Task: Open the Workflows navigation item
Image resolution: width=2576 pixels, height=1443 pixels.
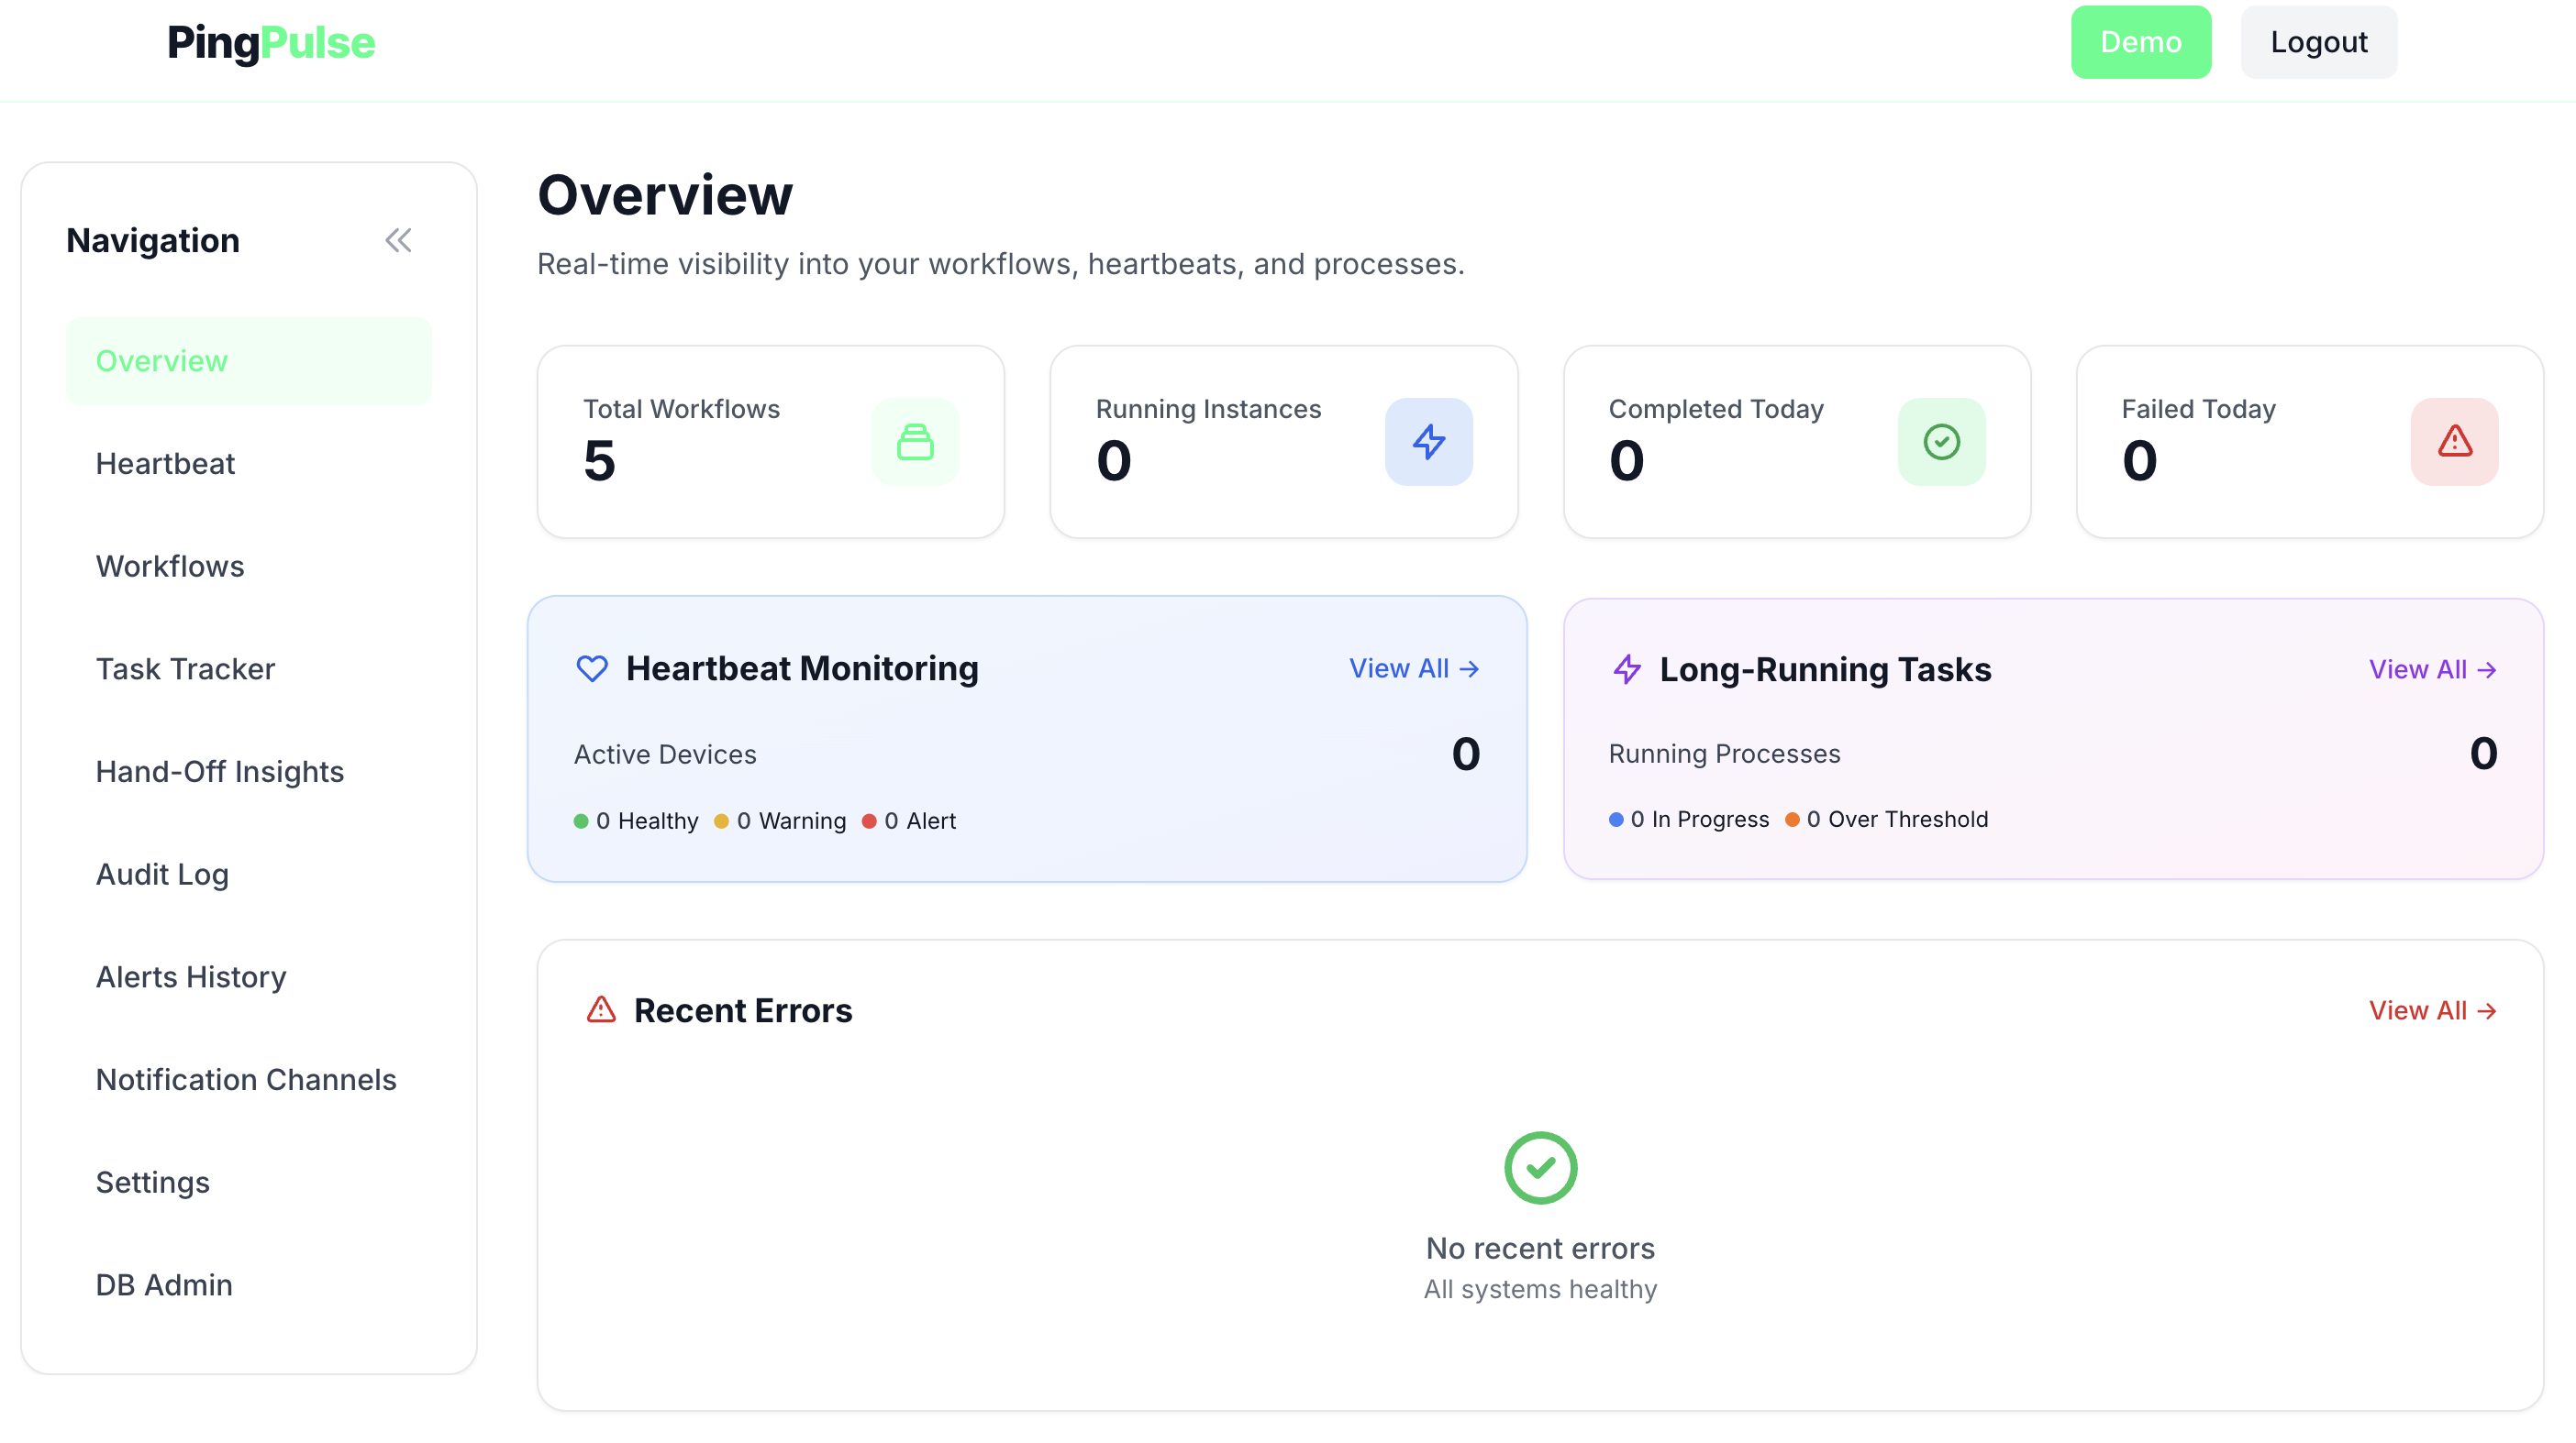Action: click(170, 567)
